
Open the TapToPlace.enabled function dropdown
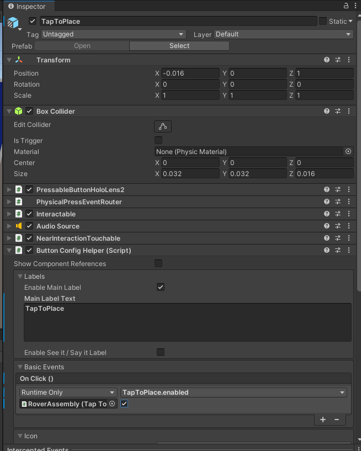[x=233, y=392]
